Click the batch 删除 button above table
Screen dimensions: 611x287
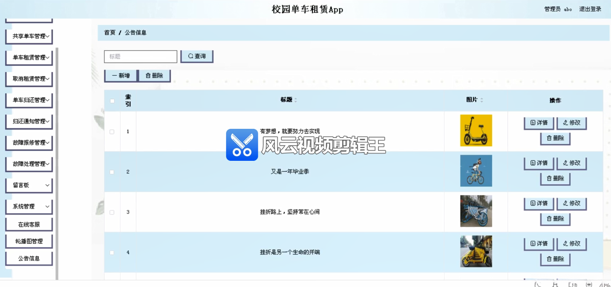154,76
